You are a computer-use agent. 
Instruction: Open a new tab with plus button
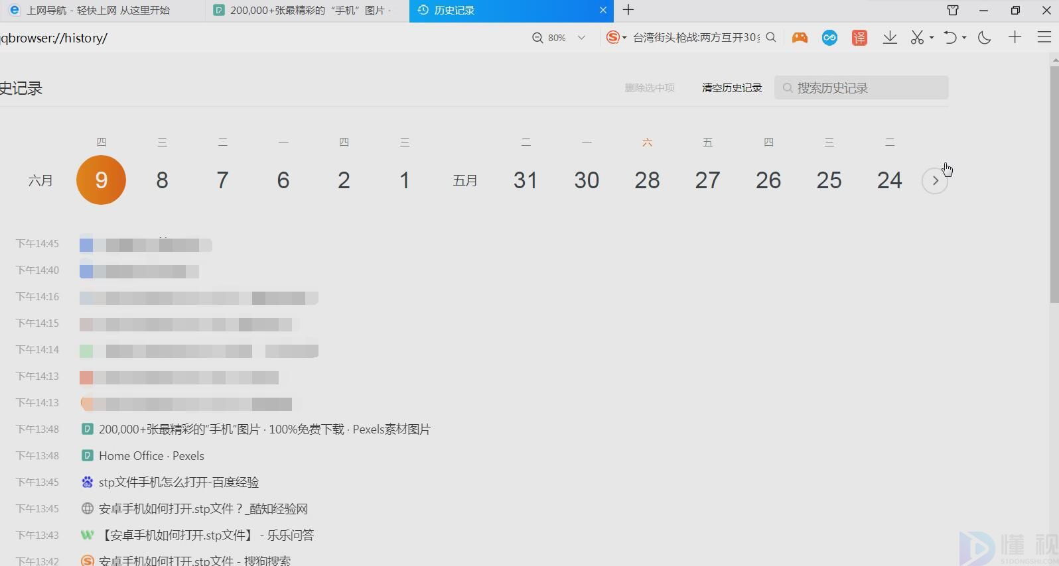point(628,10)
